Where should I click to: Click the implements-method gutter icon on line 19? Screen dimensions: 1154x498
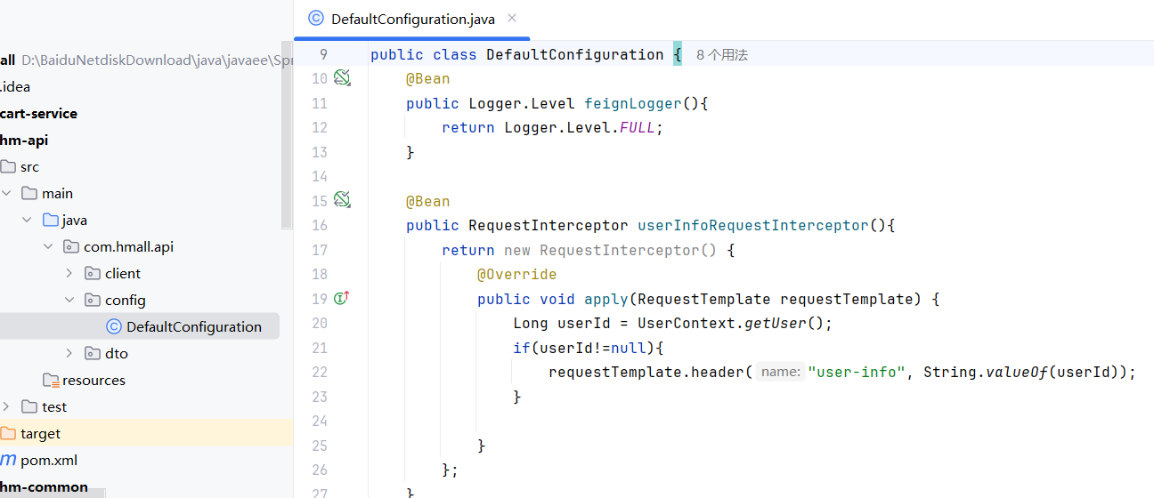(x=342, y=299)
